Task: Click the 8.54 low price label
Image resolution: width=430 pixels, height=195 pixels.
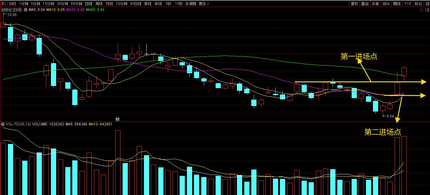Action: 390,116
